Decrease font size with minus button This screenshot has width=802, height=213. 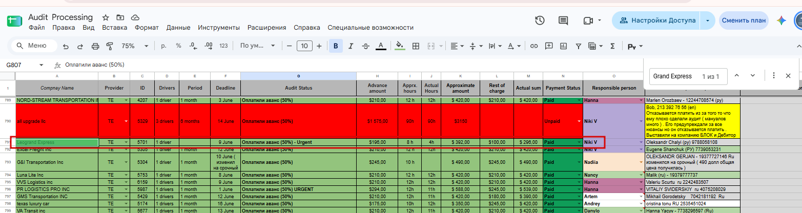(289, 46)
